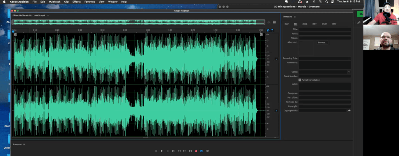Toggle snapping magnet icon above waveform
Image resolution: width=399 pixels, height=156 pixels.
pyautogui.click(x=268, y=30)
